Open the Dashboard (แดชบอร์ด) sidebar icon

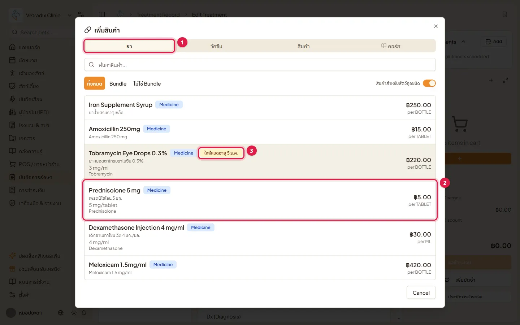[12, 47]
